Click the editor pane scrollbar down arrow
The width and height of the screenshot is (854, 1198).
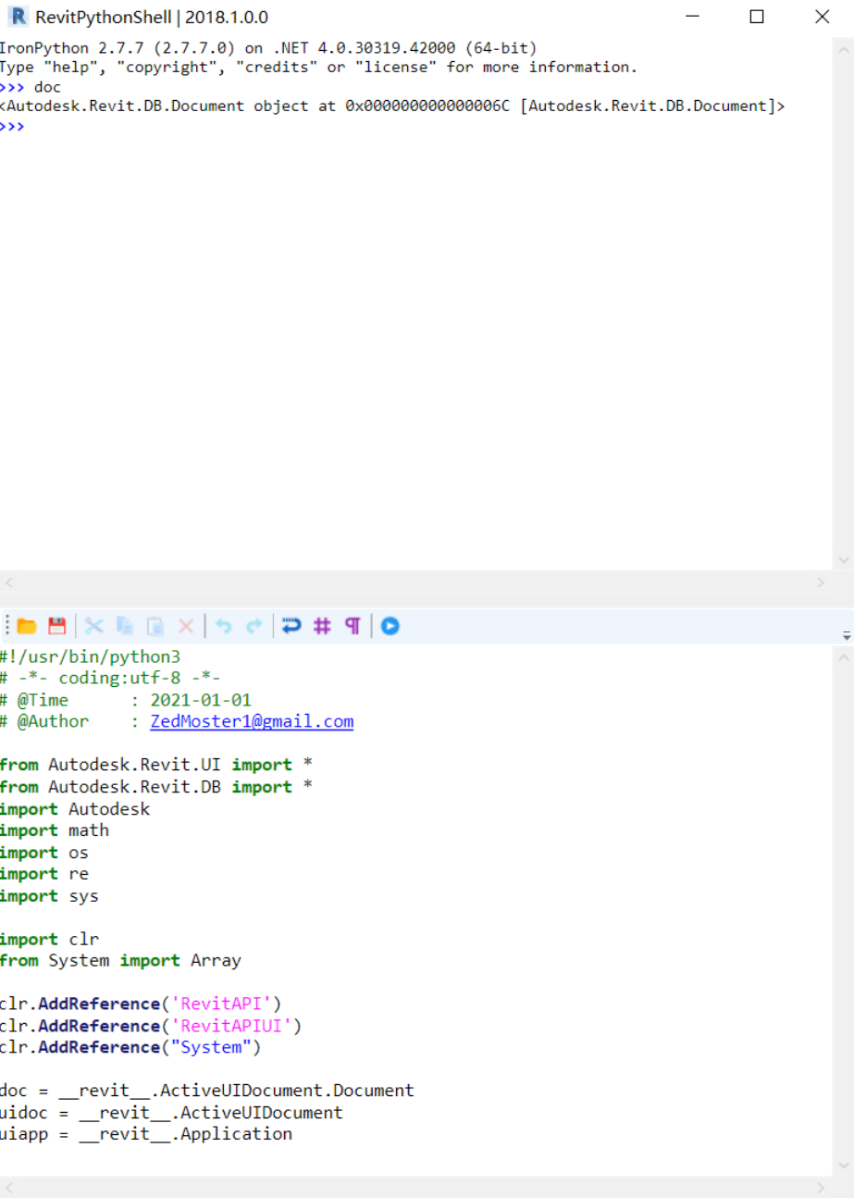tap(845, 1166)
